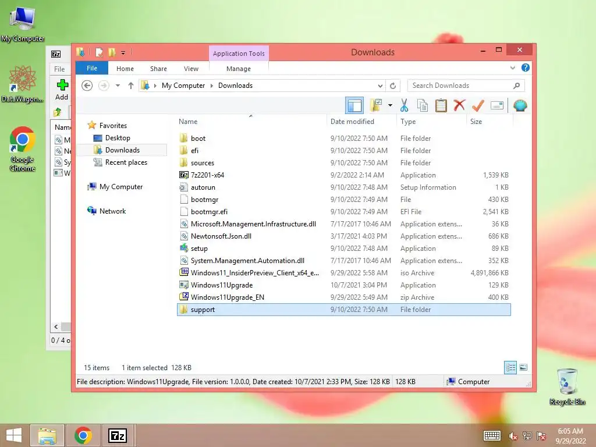
Task: Open Google Chrome from the taskbar
Action: (83, 435)
